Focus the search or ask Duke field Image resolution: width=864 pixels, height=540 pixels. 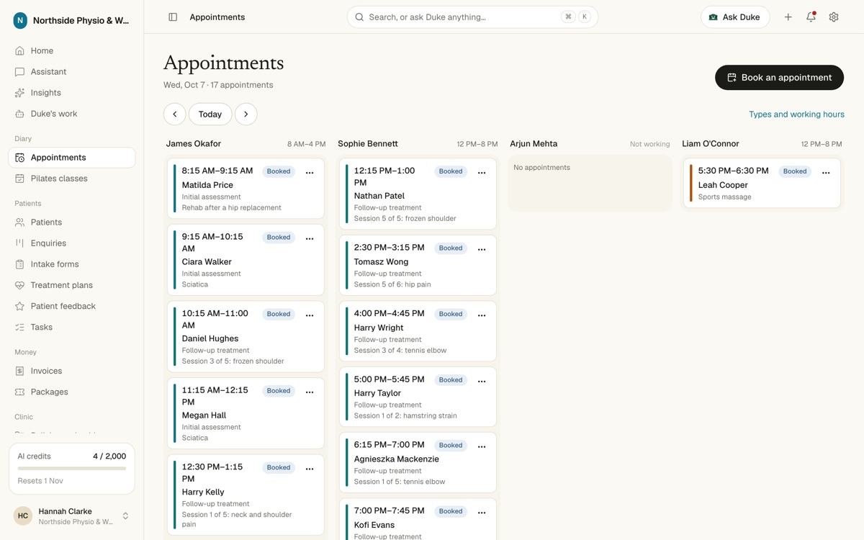coord(472,17)
